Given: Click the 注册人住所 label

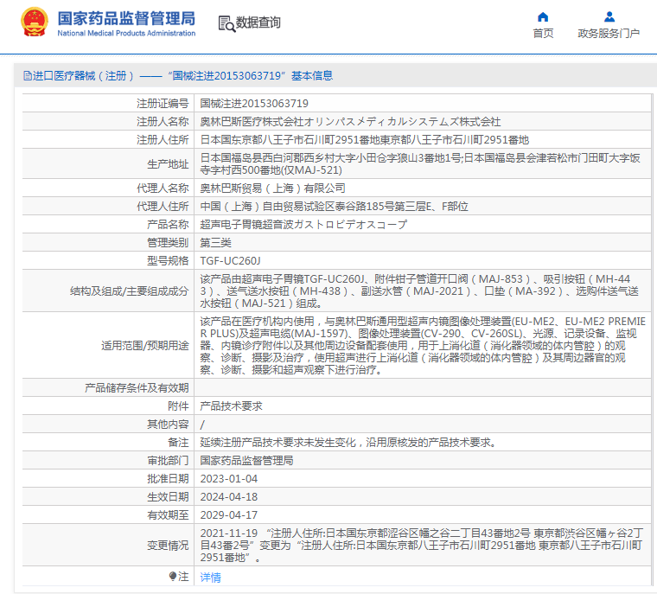Looking at the screenshot, I should 163,139.
